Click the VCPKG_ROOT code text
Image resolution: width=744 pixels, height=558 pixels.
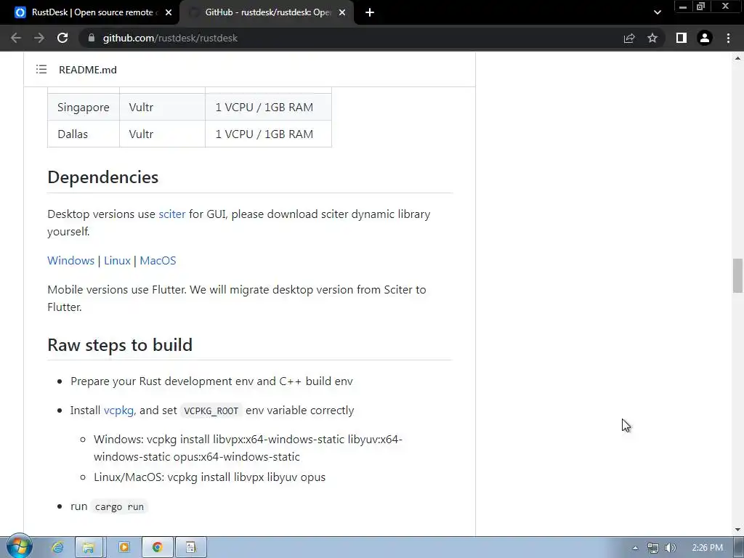tap(211, 411)
